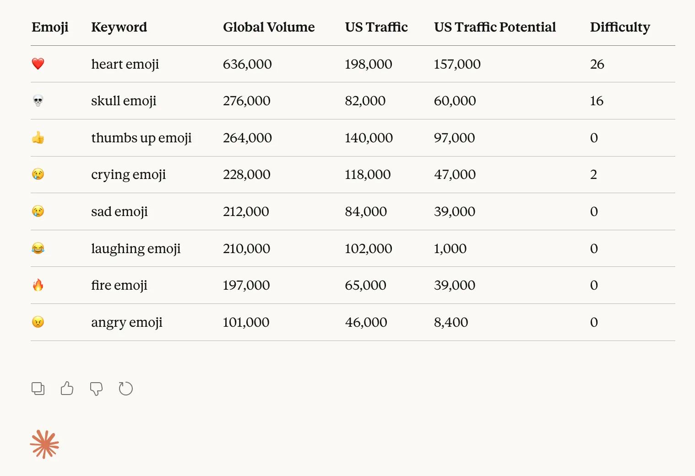Click the crying emoji icon
This screenshot has height=476, width=695.
coord(38,174)
